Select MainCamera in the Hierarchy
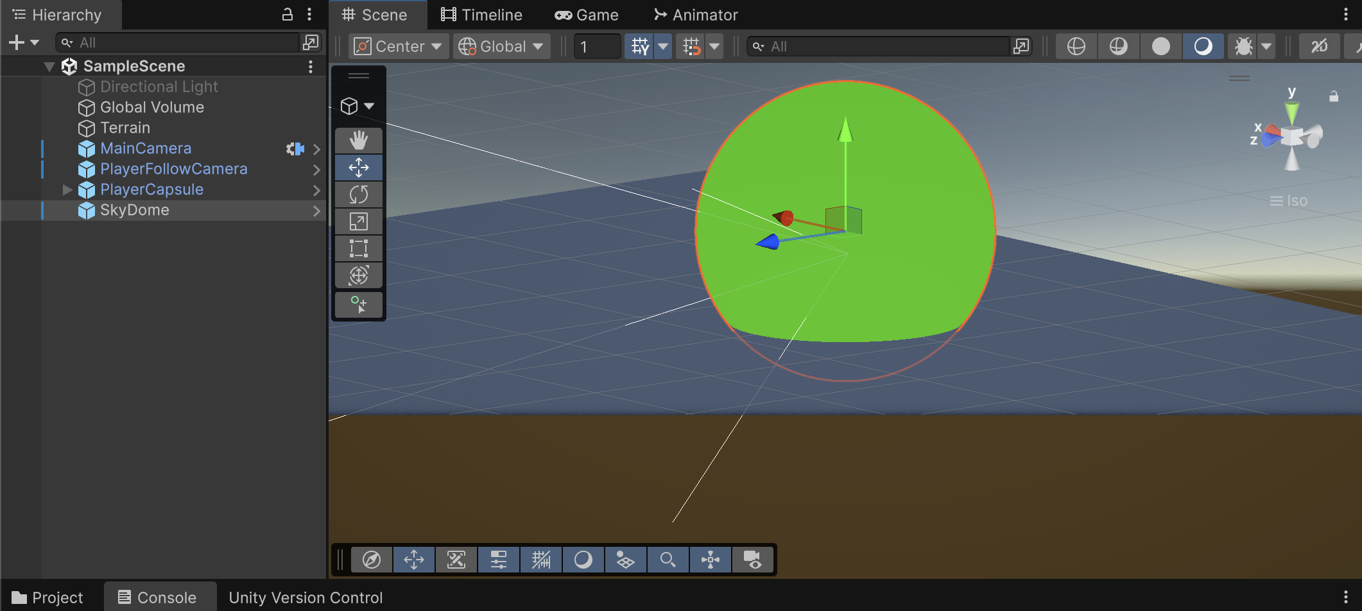 pyautogui.click(x=146, y=148)
